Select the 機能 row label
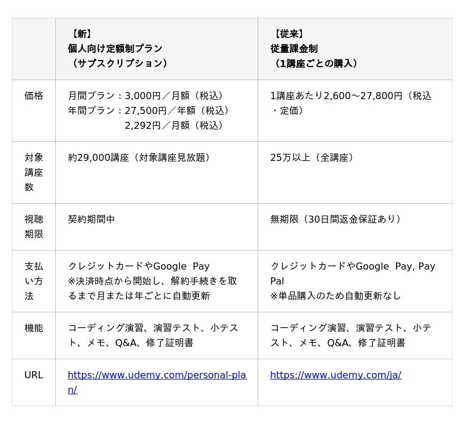Viewport: 475px width, 424px height. [x=34, y=328]
